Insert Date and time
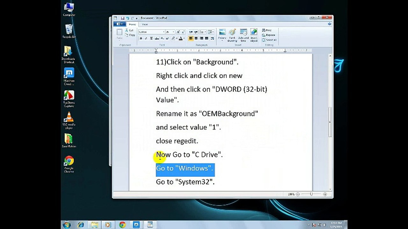408x229 pixels. (x=243, y=35)
